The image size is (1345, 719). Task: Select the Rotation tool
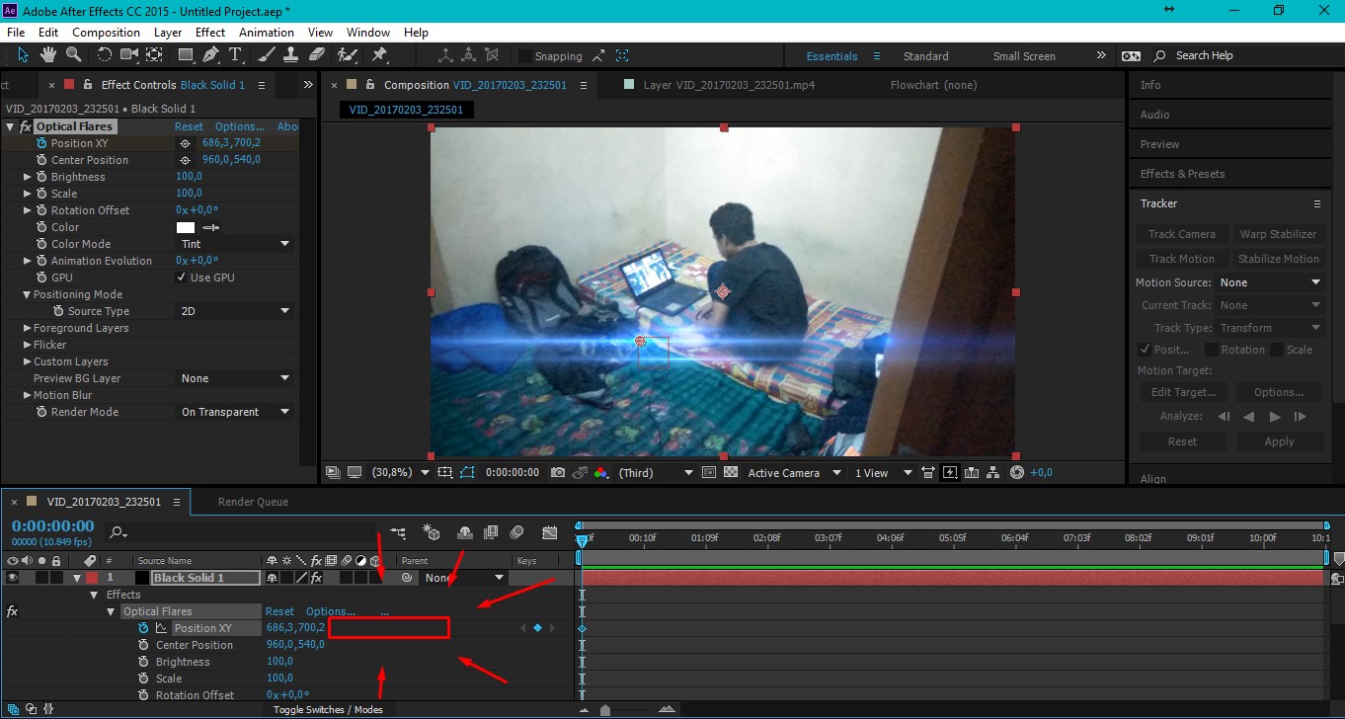105,54
